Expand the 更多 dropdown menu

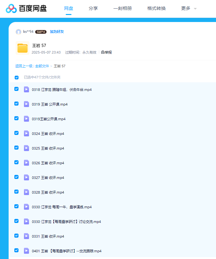pyautogui.click(x=189, y=9)
